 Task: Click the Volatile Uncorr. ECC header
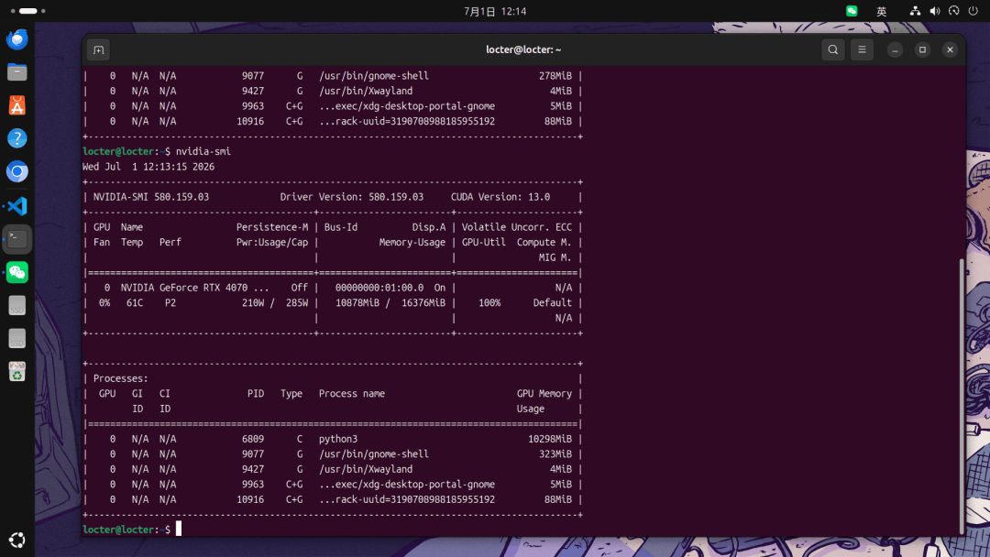[x=516, y=227]
